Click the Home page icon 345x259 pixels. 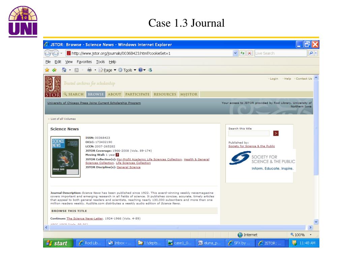(x=64, y=70)
